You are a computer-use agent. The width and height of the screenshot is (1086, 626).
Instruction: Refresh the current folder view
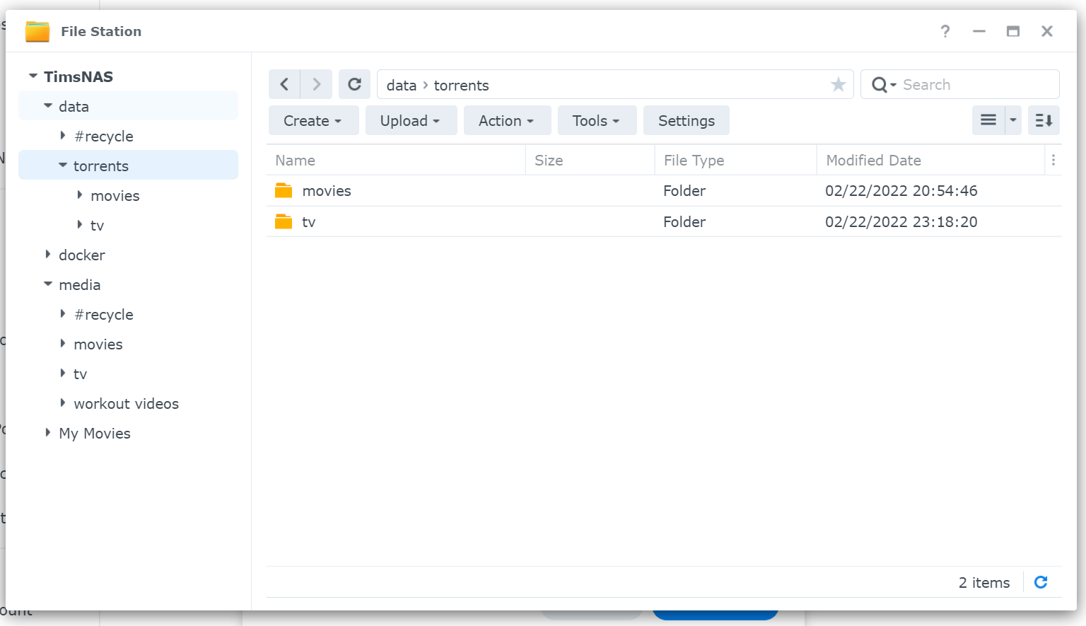(x=354, y=83)
